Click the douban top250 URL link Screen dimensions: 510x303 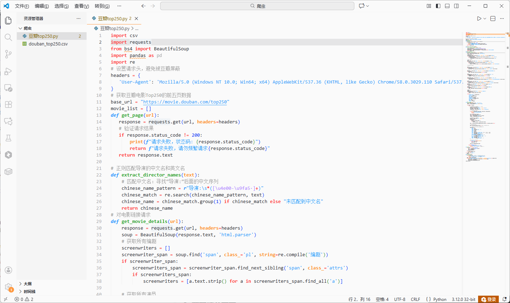coord(185,102)
